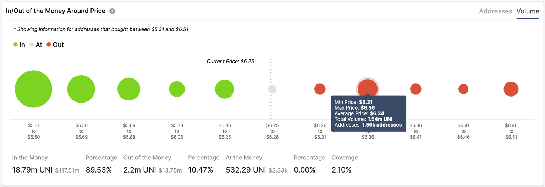Click the highlighted red bubble above the tooltip
The image size is (545, 187).
click(368, 87)
